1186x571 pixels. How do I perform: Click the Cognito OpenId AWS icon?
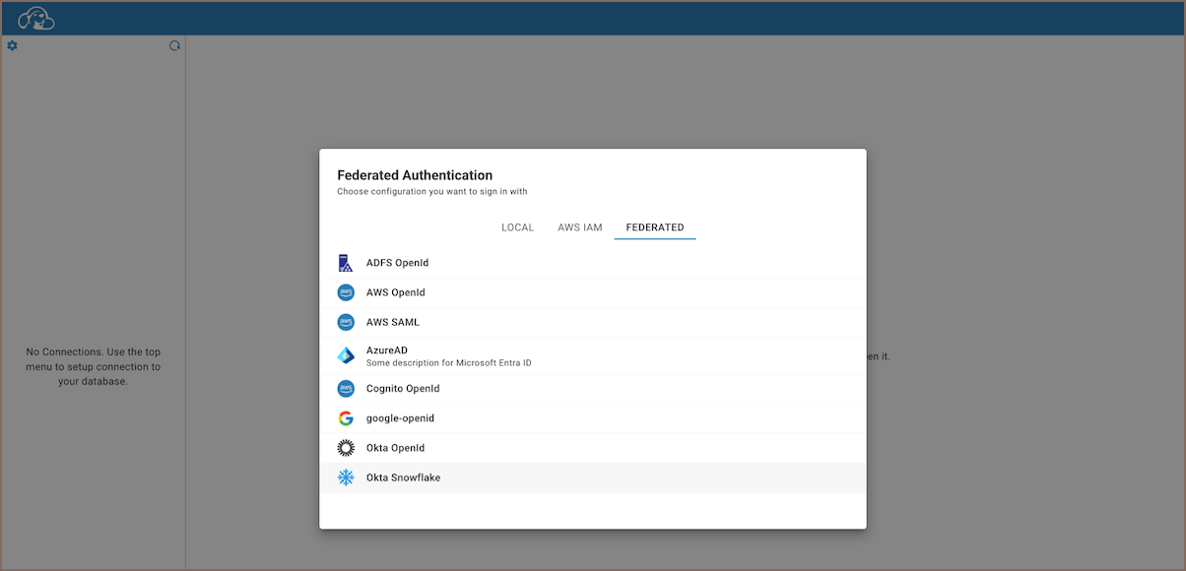pyautogui.click(x=346, y=389)
